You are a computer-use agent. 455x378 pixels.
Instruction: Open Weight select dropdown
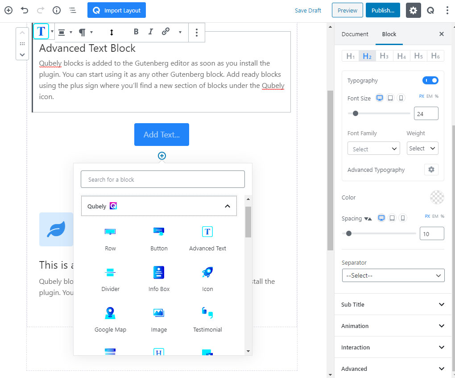tap(422, 148)
